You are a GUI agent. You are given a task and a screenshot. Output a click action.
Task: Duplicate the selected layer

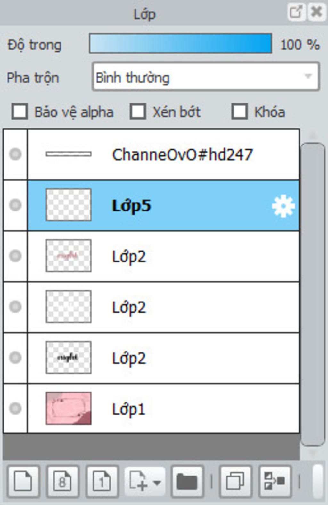pyautogui.click(x=235, y=481)
